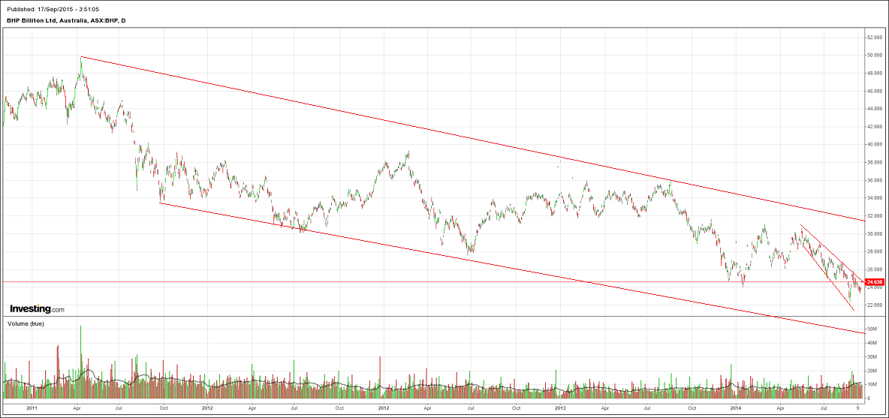889x418 pixels.
Task: Click the 52.000 price axis label
Action: (875, 38)
